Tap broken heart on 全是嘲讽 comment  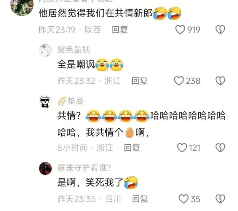(x=220, y=80)
